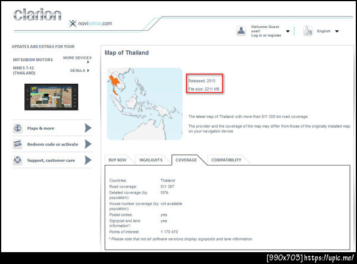Click the Road coverage value 811 367

click(167, 187)
